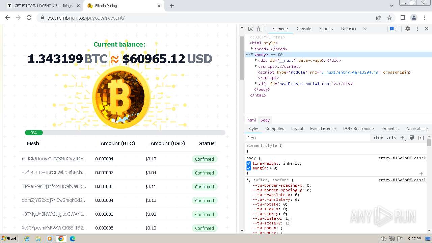
Task: Open the Computed styles tab
Action: pos(275,129)
